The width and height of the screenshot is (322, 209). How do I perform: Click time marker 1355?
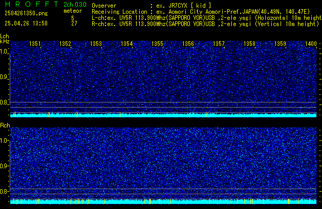(x=157, y=44)
